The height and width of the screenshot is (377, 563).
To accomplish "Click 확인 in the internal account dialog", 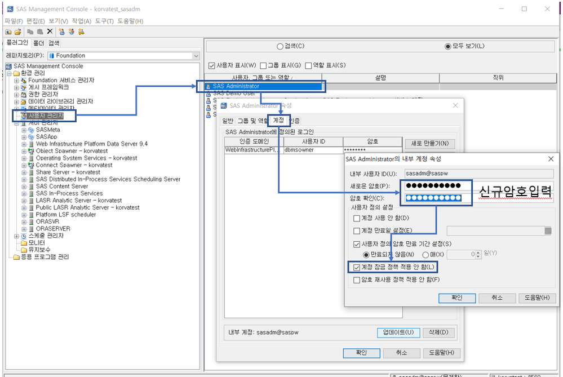I will click(456, 298).
